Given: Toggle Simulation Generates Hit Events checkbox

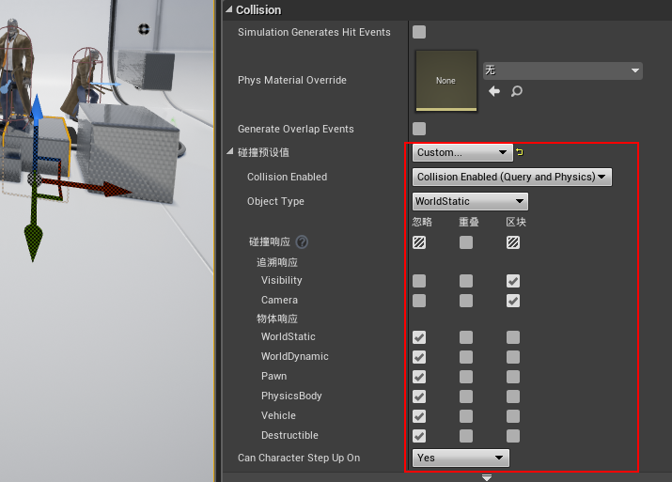Looking at the screenshot, I should [x=419, y=32].
